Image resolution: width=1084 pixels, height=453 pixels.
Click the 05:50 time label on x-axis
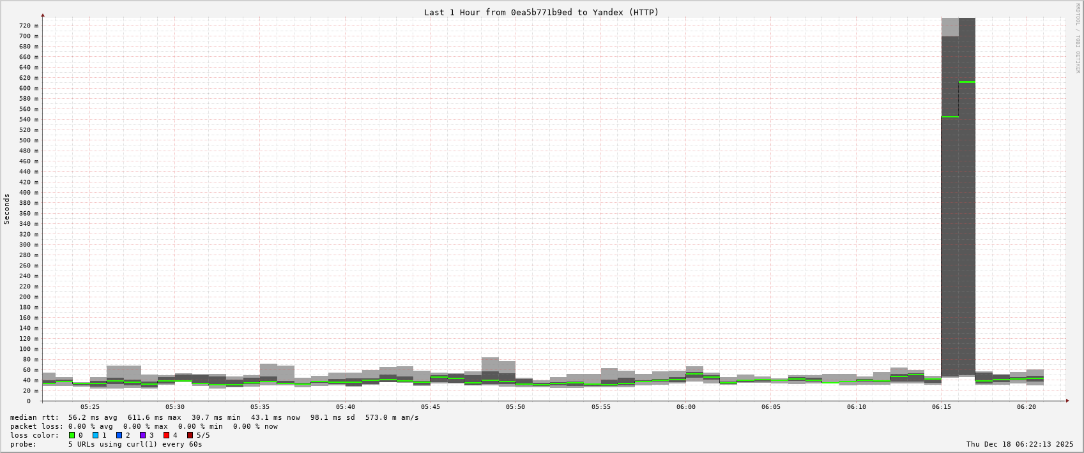tap(515, 407)
